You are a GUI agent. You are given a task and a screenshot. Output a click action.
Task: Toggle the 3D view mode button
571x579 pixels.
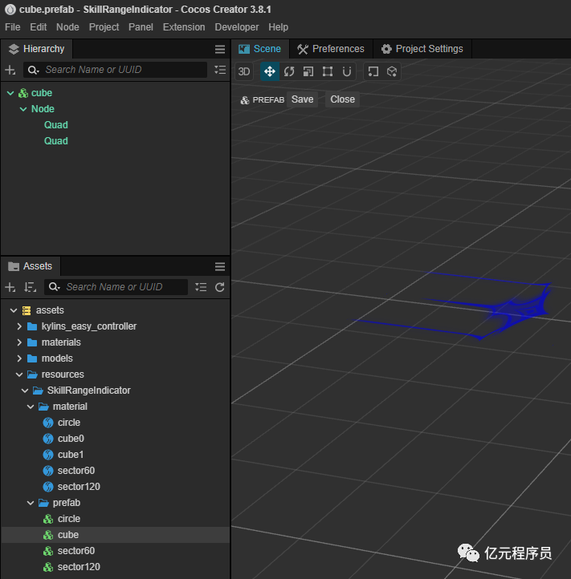pyautogui.click(x=243, y=71)
